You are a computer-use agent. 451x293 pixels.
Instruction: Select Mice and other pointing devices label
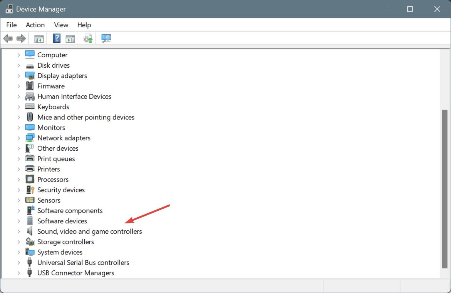[x=86, y=117]
